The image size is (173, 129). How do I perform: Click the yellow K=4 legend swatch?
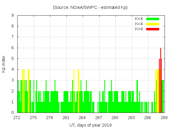(x=153, y=24)
